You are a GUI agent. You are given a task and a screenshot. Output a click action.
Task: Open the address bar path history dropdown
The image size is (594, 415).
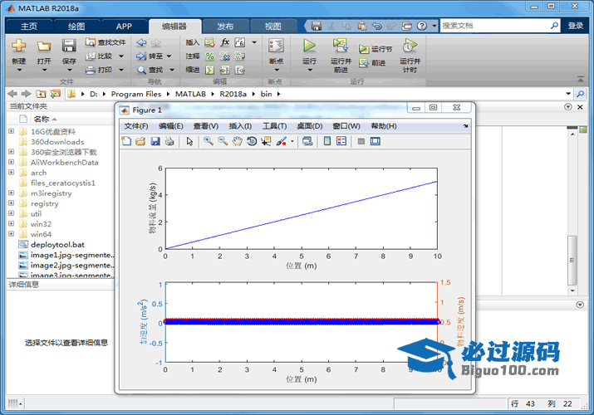click(x=568, y=94)
